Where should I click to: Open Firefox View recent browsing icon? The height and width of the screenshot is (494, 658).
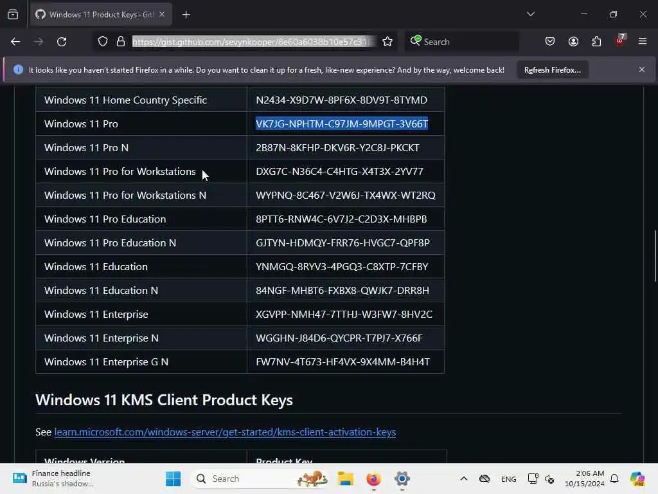tap(13, 15)
